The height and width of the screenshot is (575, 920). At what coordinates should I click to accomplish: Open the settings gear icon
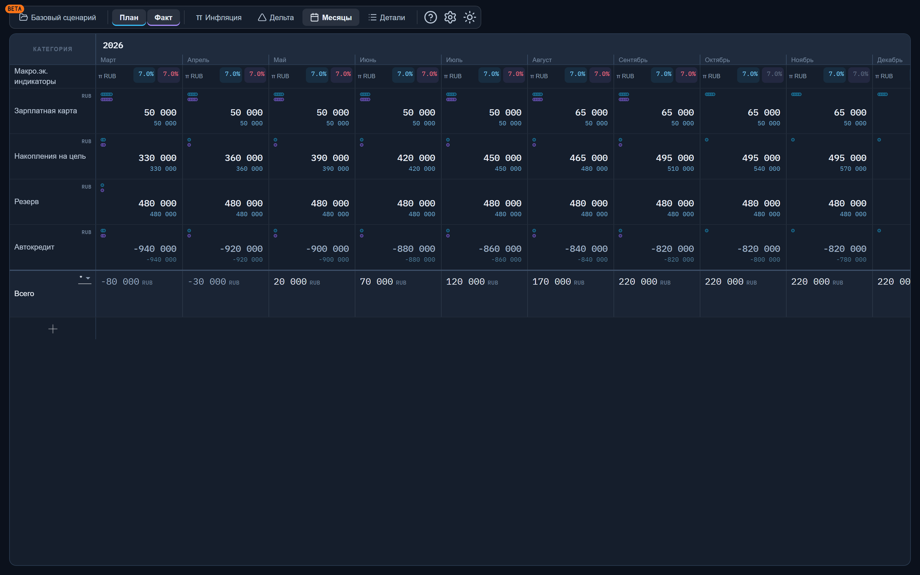[x=450, y=18]
